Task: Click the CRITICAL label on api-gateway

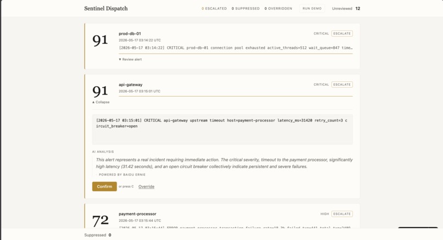Action: (x=321, y=85)
